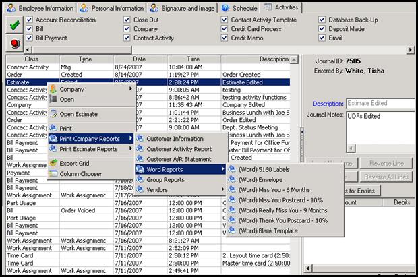This screenshot has height=277, width=418.
Task: Click the Description field showing Estimate Edited
Action: point(380,103)
